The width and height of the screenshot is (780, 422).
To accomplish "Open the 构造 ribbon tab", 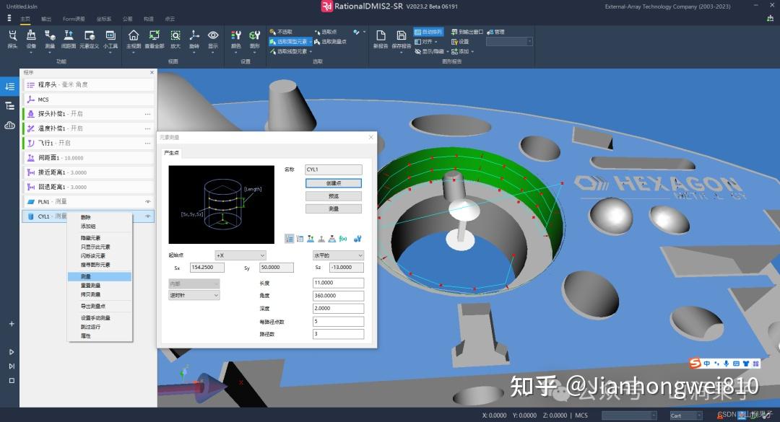I will click(x=149, y=19).
